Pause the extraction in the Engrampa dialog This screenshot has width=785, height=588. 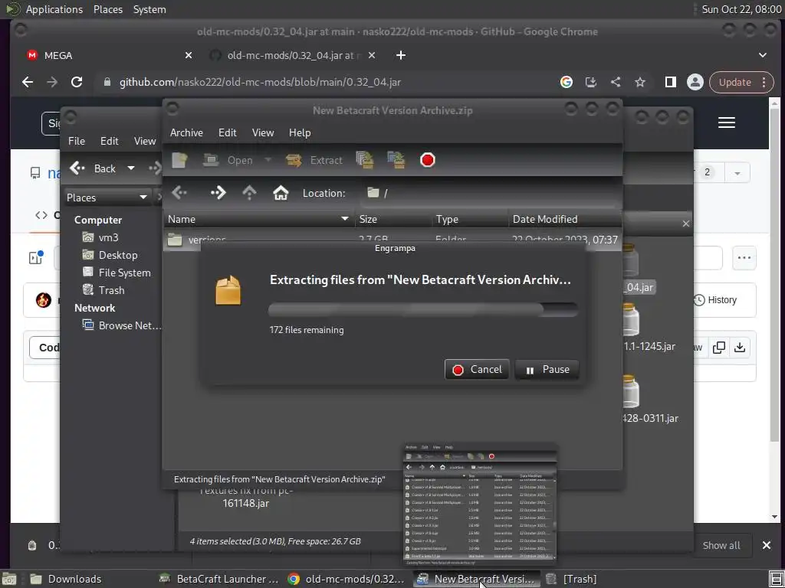(x=547, y=370)
